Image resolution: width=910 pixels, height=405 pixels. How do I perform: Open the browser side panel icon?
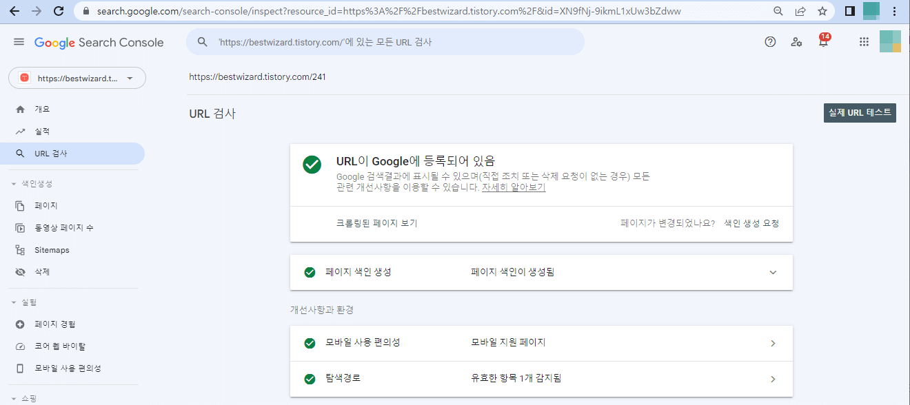850,11
